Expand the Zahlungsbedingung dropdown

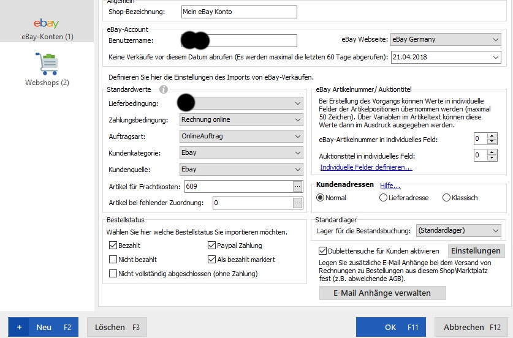click(x=241, y=119)
